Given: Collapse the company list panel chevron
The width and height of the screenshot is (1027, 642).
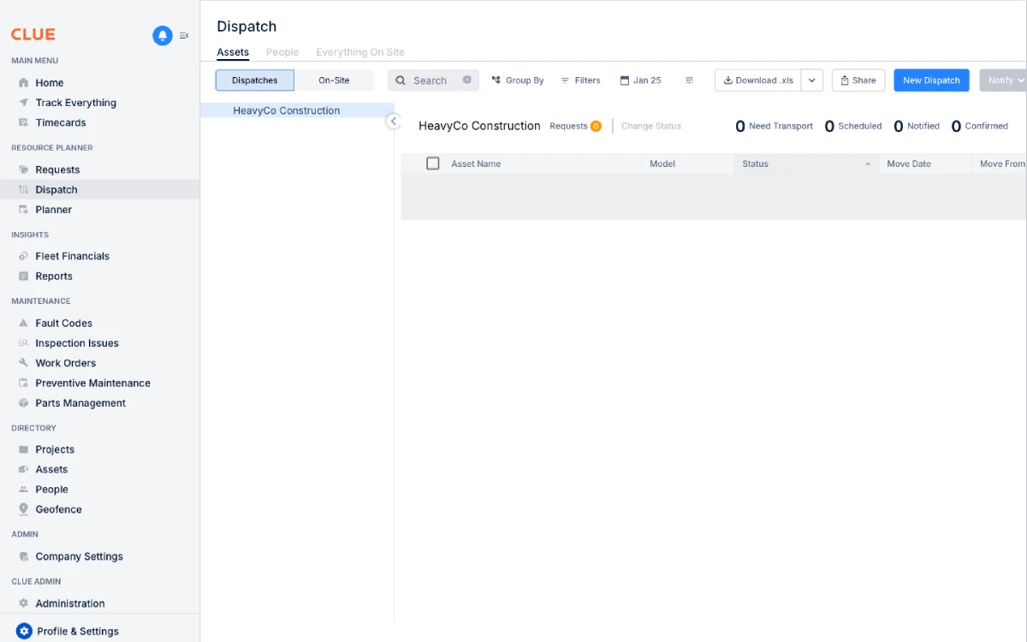Looking at the screenshot, I should (x=394, y=122).
